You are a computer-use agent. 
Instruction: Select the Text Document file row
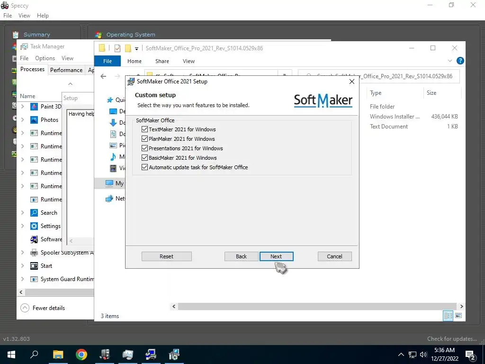413,126
